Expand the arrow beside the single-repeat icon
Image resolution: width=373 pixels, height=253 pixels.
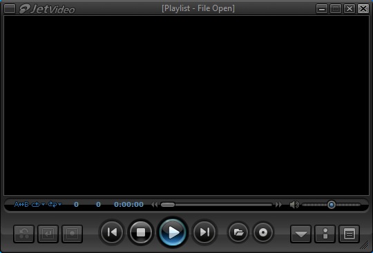43,204
